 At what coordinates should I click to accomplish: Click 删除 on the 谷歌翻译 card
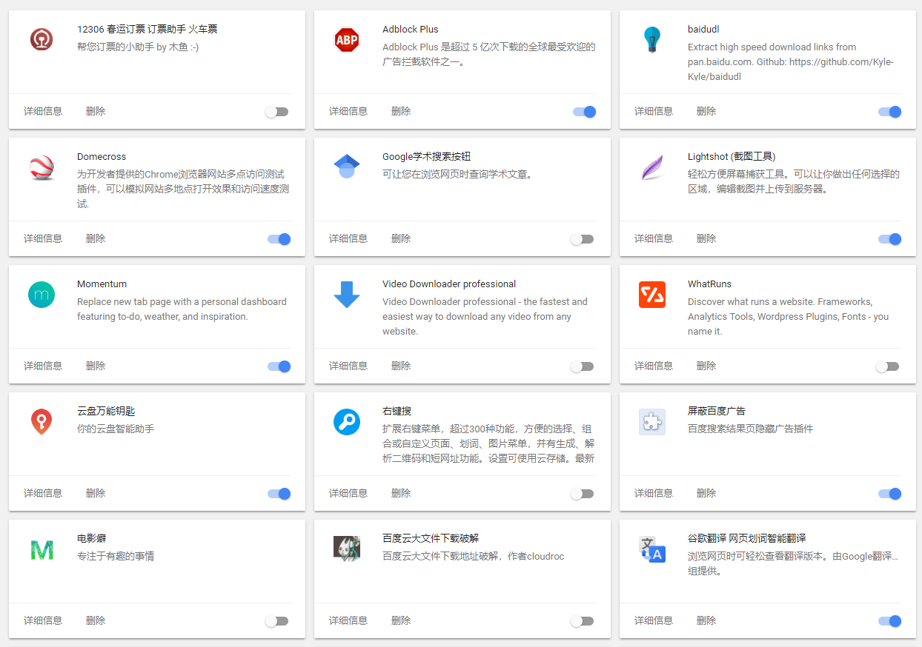pos(706,620)
